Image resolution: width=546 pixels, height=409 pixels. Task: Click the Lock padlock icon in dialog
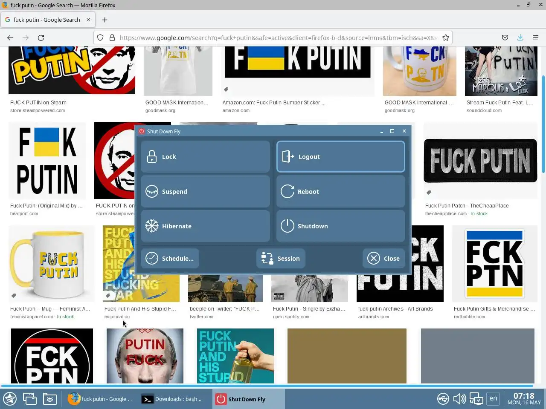[x=152, y=157]
